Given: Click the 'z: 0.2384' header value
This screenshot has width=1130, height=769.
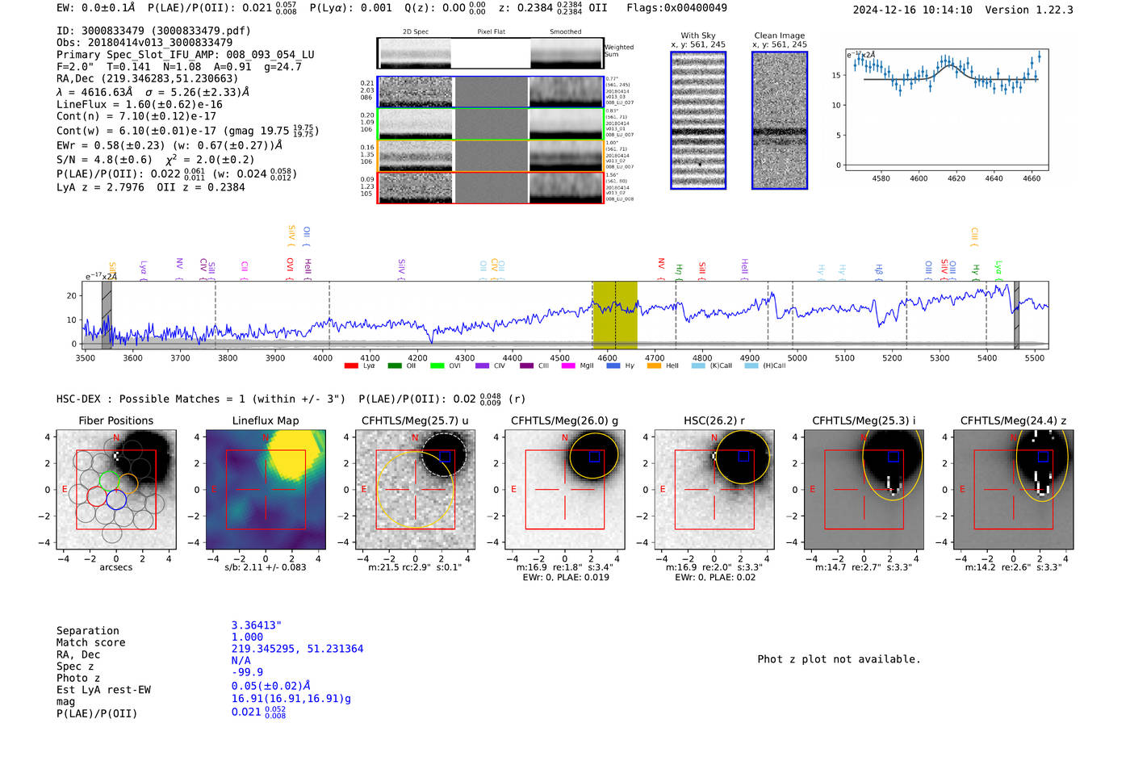Looking at the screenshot, I should point(526,8).
